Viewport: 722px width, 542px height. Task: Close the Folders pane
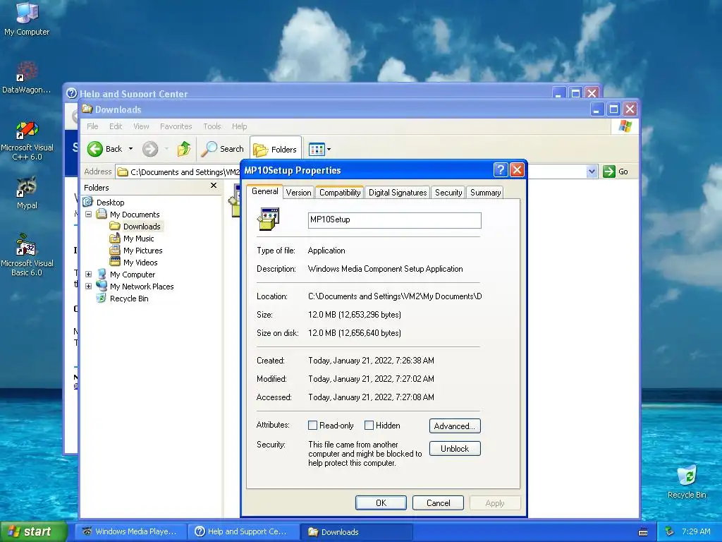tap(213, 186)
